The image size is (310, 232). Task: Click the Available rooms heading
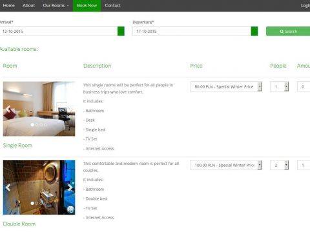click(x=19, y=49)
